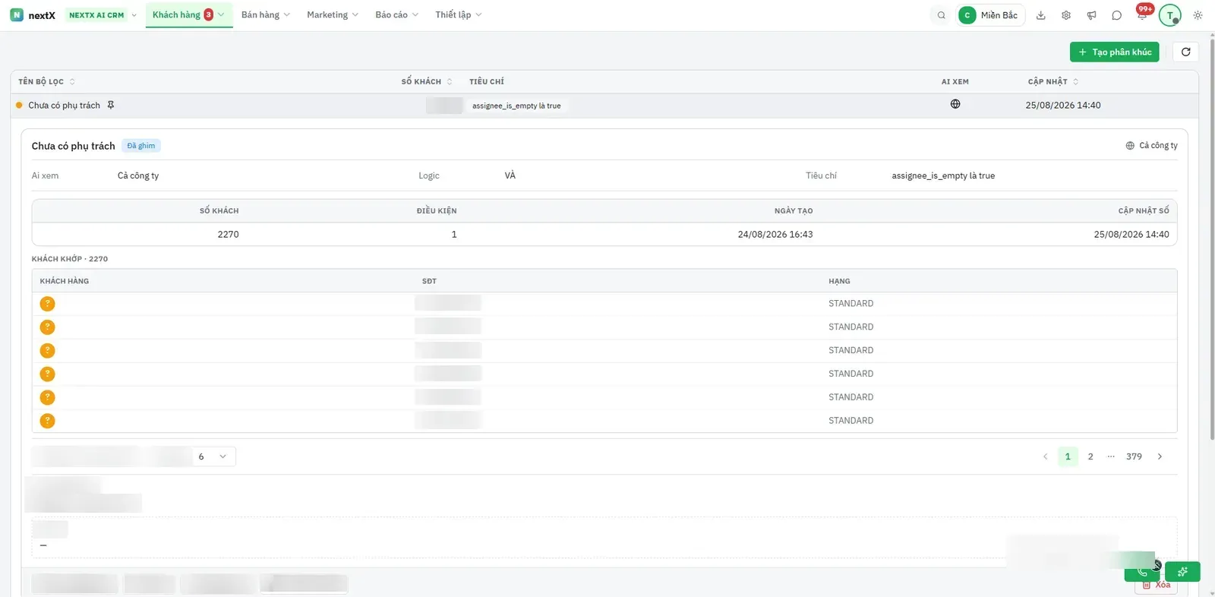Viewport: 1215px width, 597px height.
Task: Open the Bán hàng menu
Action: pos(266,15)
